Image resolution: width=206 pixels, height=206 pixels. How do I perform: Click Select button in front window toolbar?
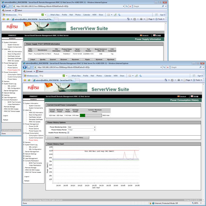[40, 71]
